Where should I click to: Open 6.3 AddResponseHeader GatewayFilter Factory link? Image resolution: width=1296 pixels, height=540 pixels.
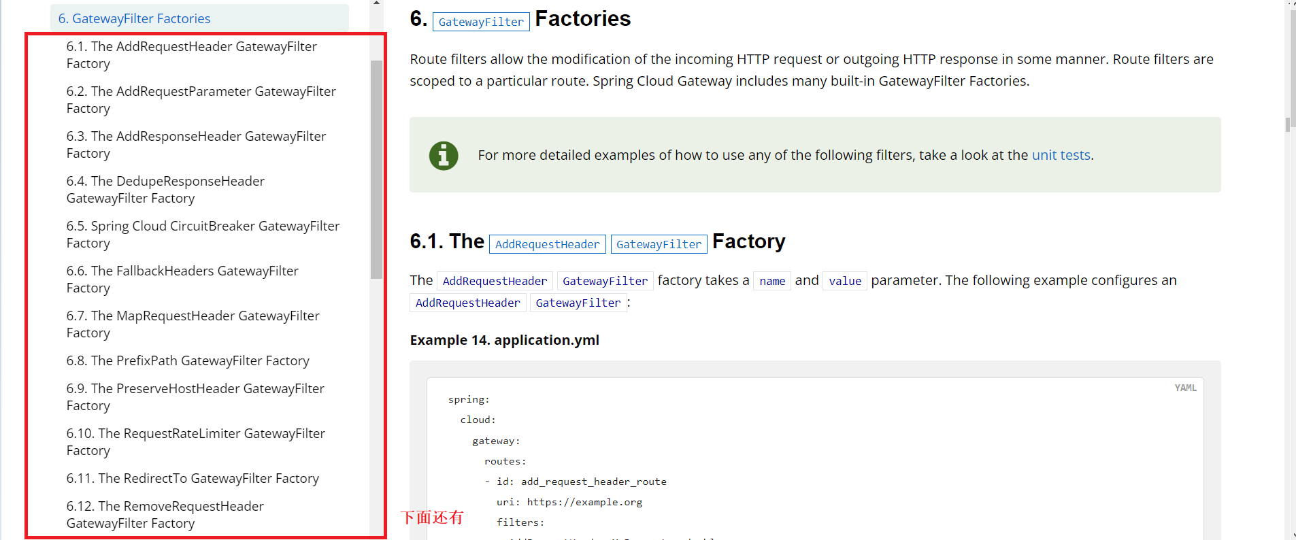click(197, 145)
